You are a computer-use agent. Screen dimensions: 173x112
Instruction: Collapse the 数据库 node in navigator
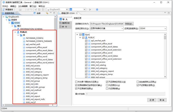[7, 20]
